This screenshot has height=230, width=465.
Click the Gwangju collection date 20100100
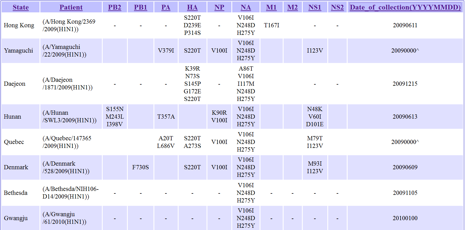[405, 218]
